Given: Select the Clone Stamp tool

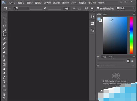Looking at the screenshot, I should tap(4, 52).
